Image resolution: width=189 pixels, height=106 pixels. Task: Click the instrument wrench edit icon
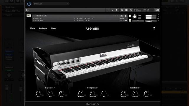pos(29,16)
